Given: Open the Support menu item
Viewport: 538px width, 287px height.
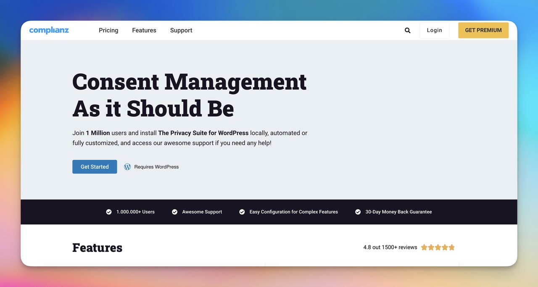Looking at the screenshot, I should 181,30.
